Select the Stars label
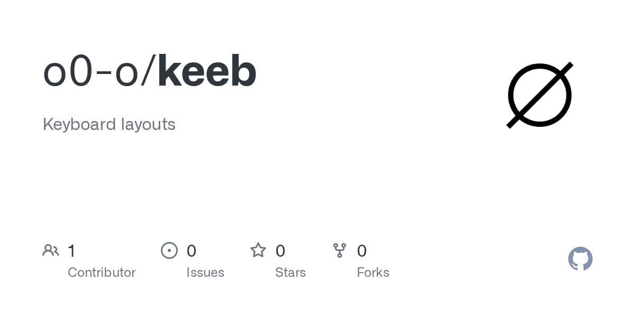The width and height of the screenshot is (635, 317). tap(291, 273)
